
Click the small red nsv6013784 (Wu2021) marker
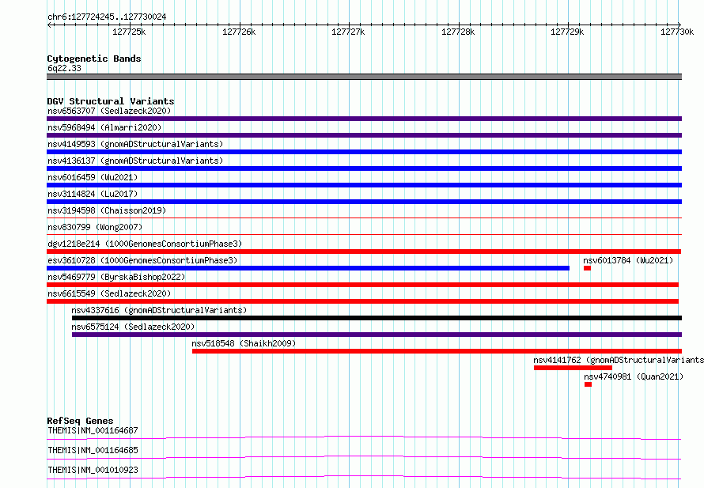(587, 268)
